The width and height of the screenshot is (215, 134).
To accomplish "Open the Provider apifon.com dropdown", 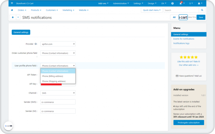I will (58, 44).
